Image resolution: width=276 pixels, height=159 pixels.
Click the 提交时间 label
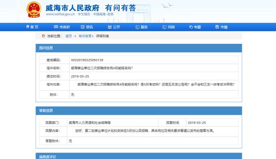coord(53,76)
